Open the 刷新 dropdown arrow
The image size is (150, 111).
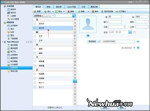(x=88, y=11)
